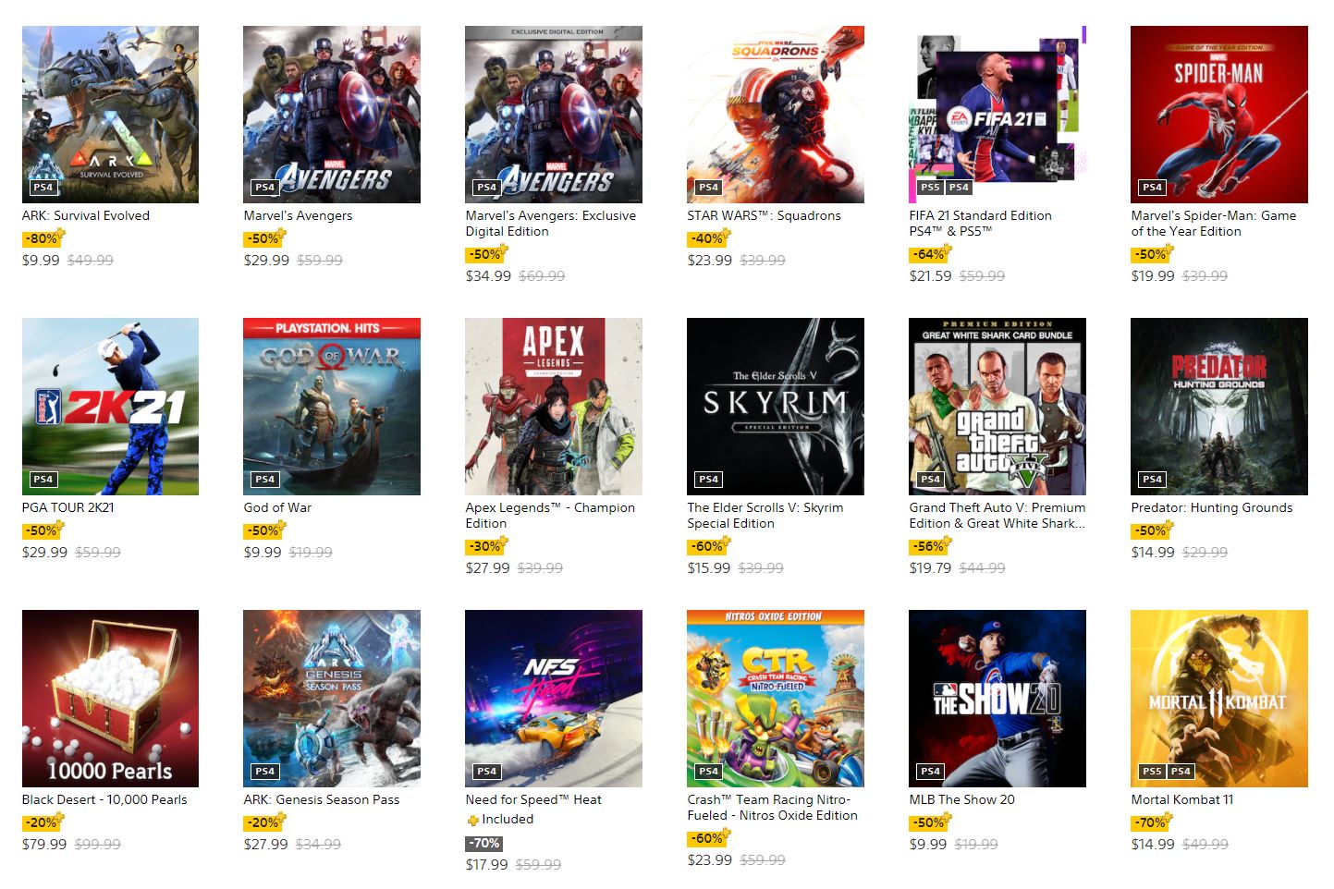Screen dimensions: 1334x889
Task: Click the -56% badge under Grand Theft Auto V
Action: tap(930, 545)
